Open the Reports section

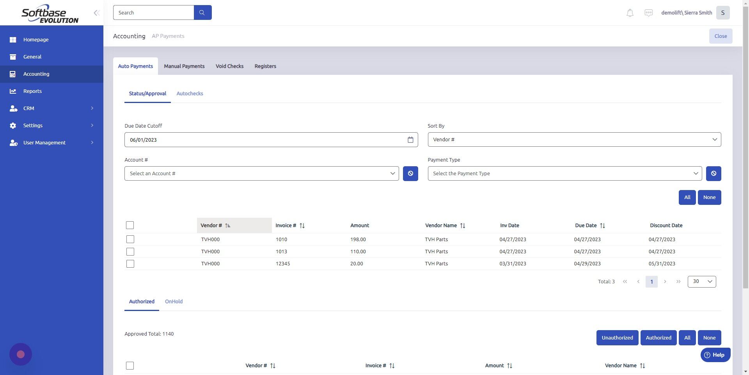(32, 91)
